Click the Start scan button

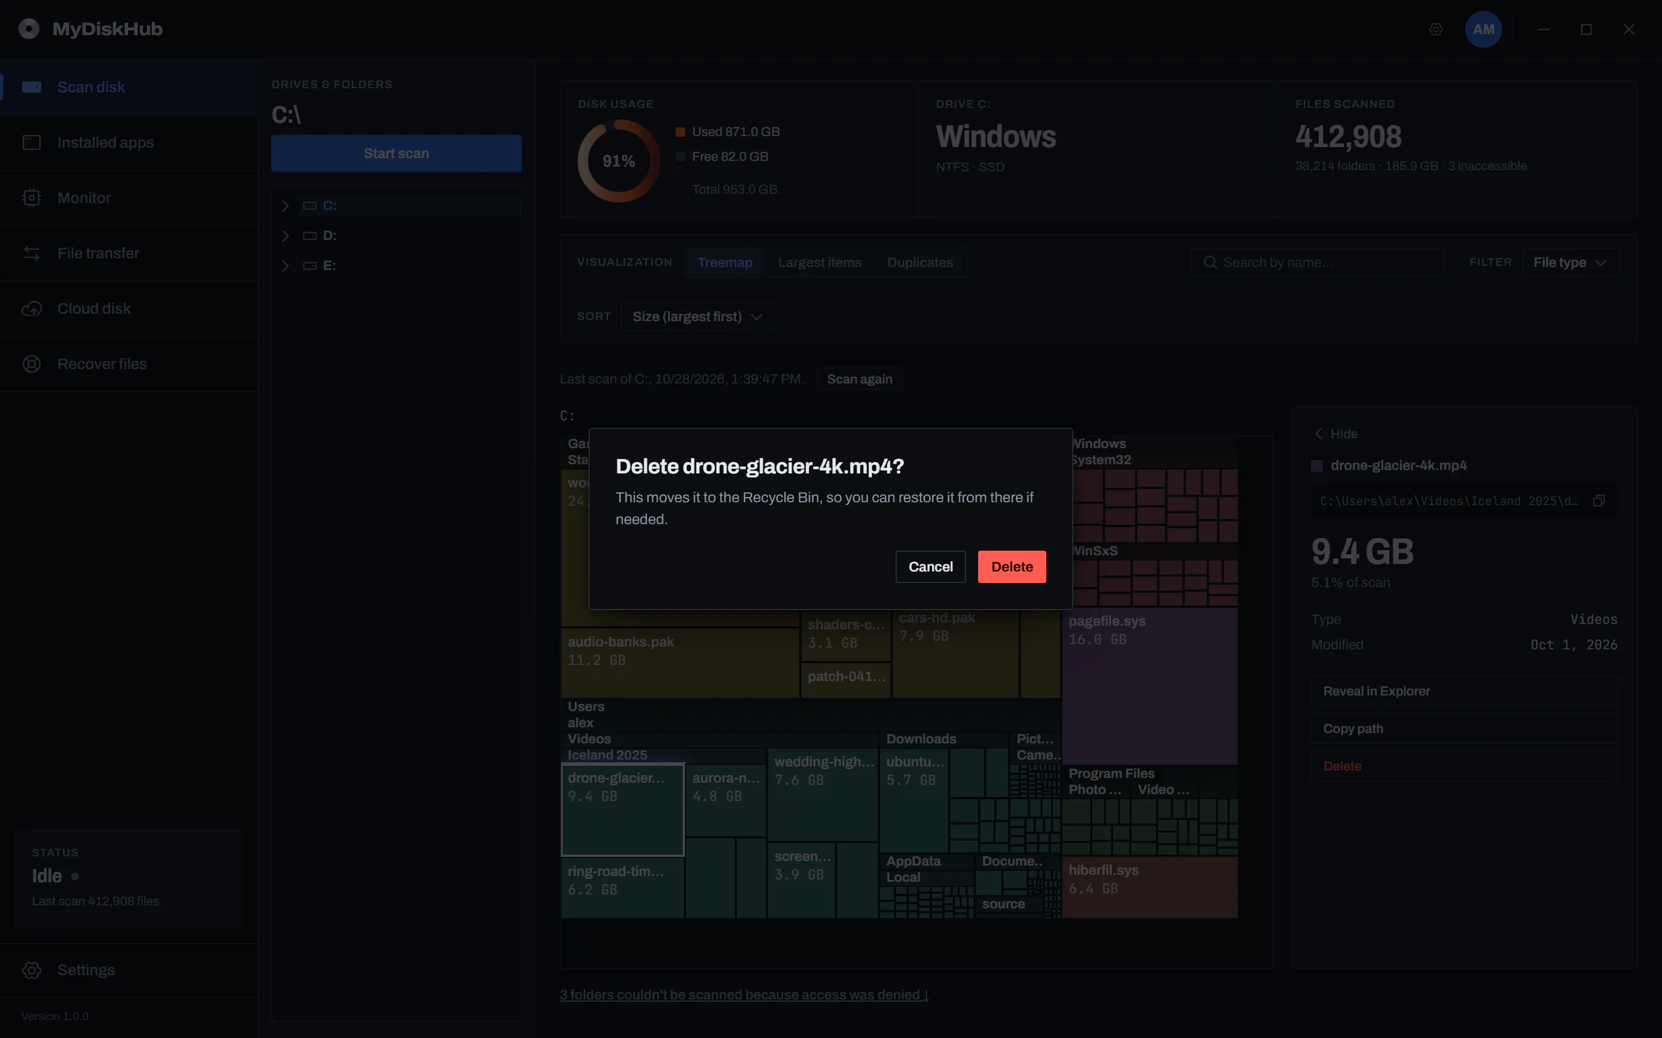click(x=396, y=153)
